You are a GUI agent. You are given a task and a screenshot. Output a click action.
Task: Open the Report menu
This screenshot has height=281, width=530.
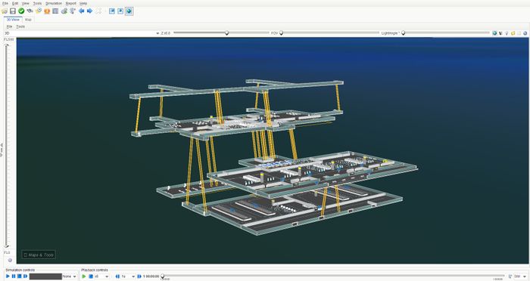pos(71,3)
